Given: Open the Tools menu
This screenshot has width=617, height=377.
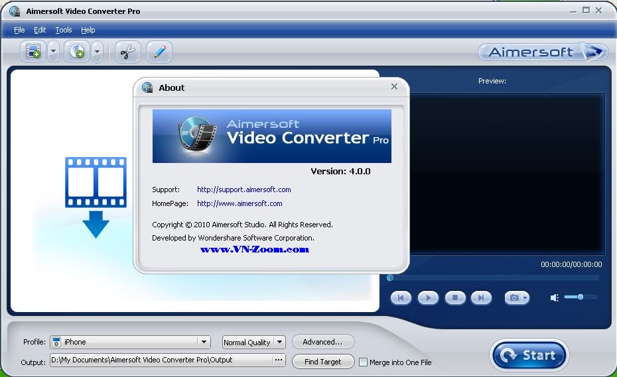Looking at the screenshot, I should (63, 30).
